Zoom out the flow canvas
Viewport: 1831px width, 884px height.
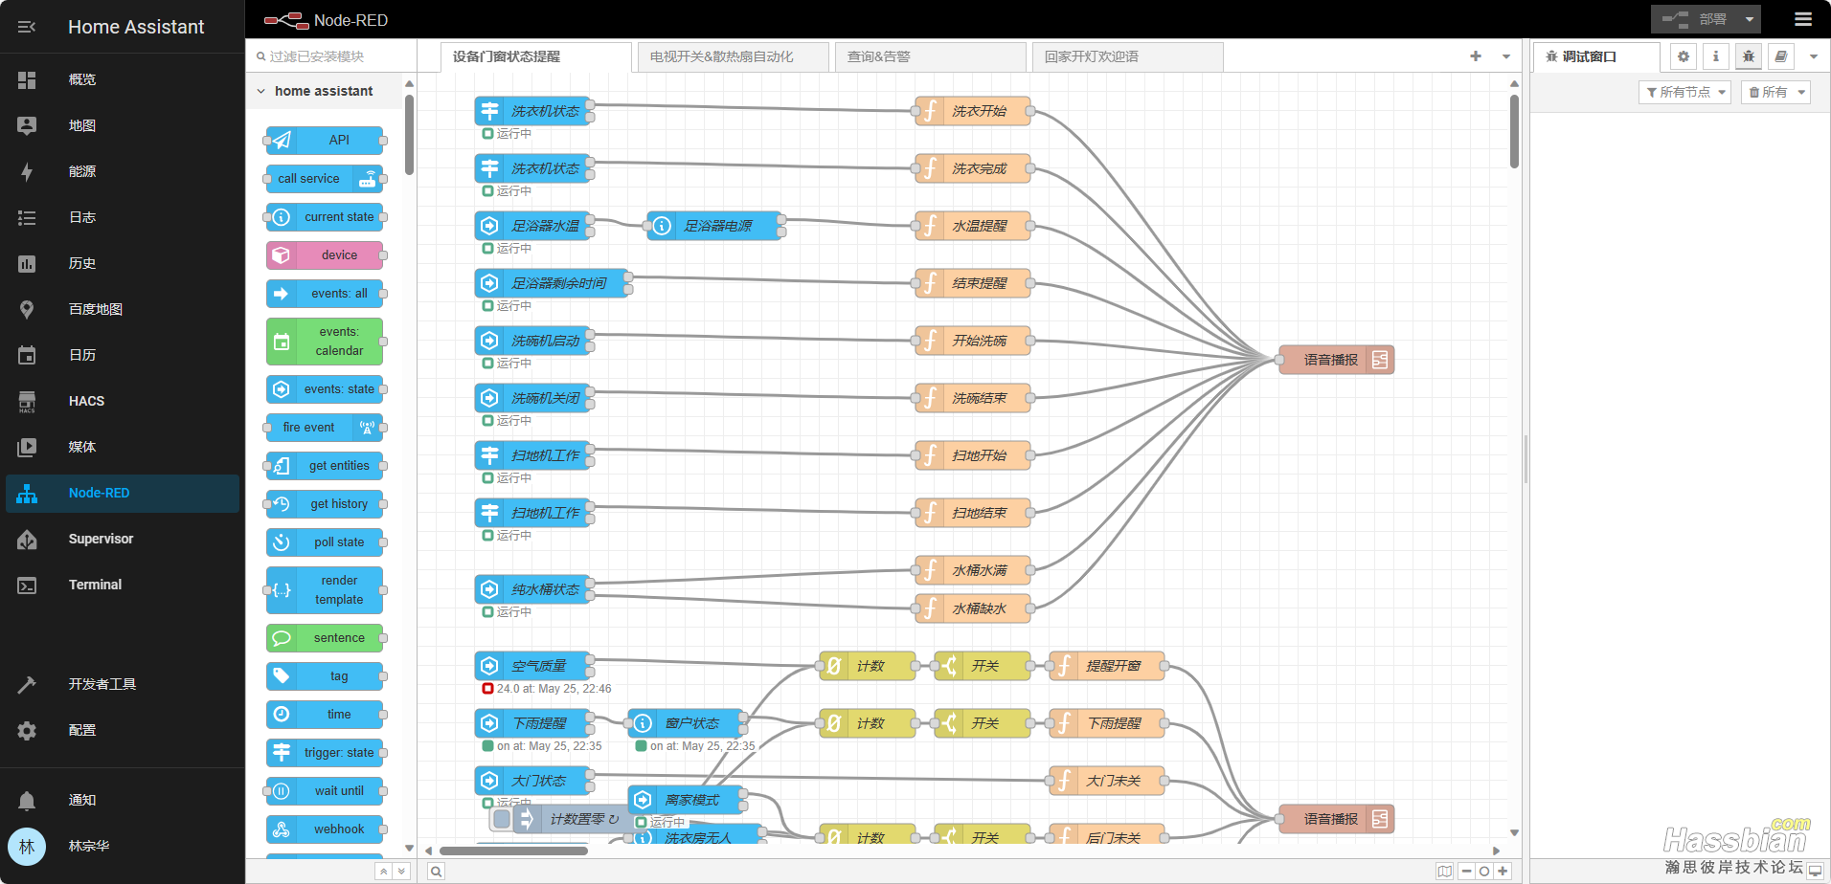tap(1466, 872)
